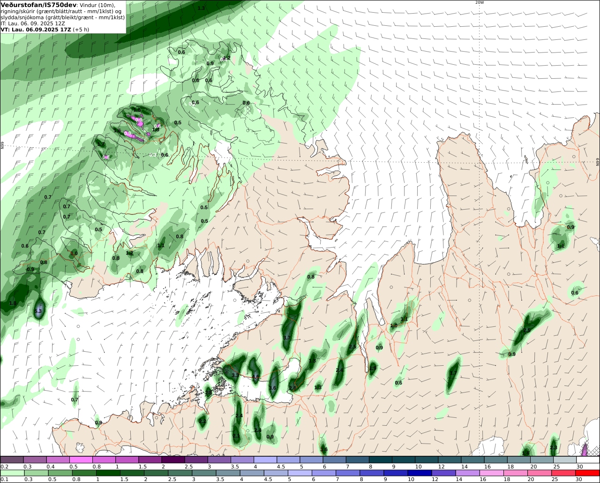Select the dark blue rain swatch labeled 10
The image size is (600, 483).
(x=420, y=473)
